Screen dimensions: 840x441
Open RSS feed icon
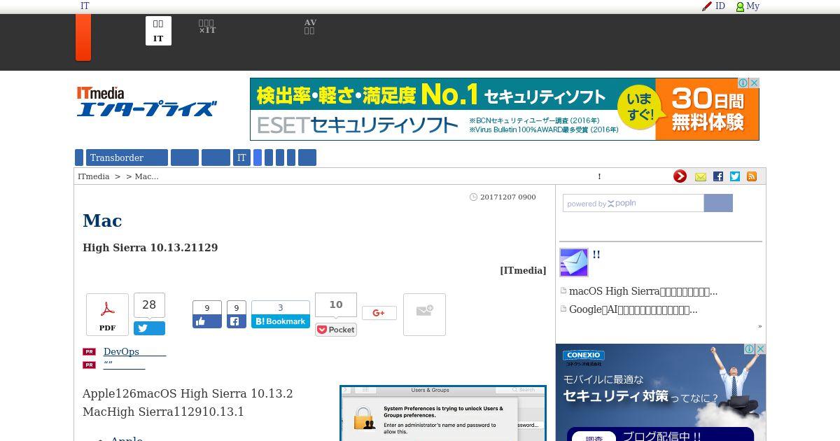(752, 176)
